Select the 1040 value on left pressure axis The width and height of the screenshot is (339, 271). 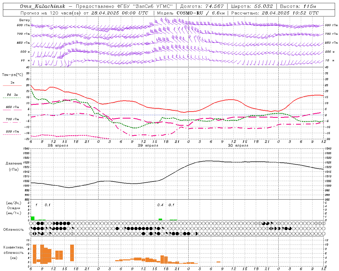[x=26, y=149]
